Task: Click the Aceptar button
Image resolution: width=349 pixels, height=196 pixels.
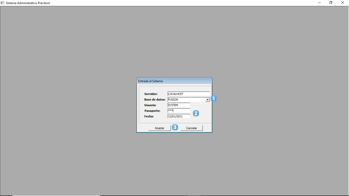Action: [160, 128]
